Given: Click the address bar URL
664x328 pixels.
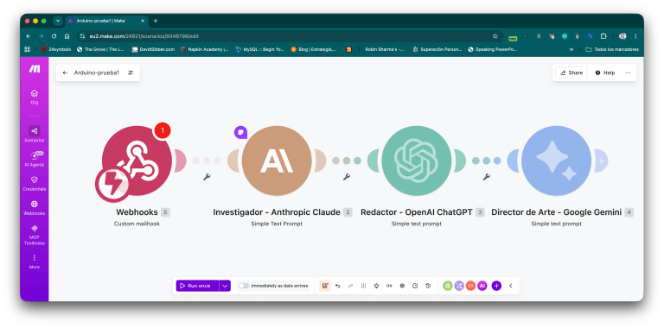Looking at the screenshot, I should tap(144, 36).
